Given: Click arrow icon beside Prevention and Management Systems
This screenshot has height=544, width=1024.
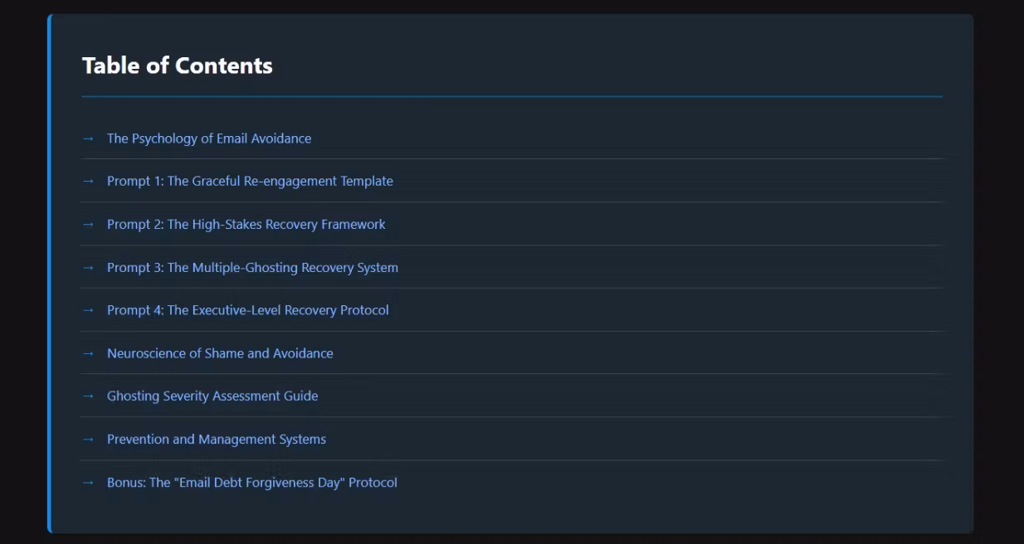Looking at the screenshot, I should [88, 439].
